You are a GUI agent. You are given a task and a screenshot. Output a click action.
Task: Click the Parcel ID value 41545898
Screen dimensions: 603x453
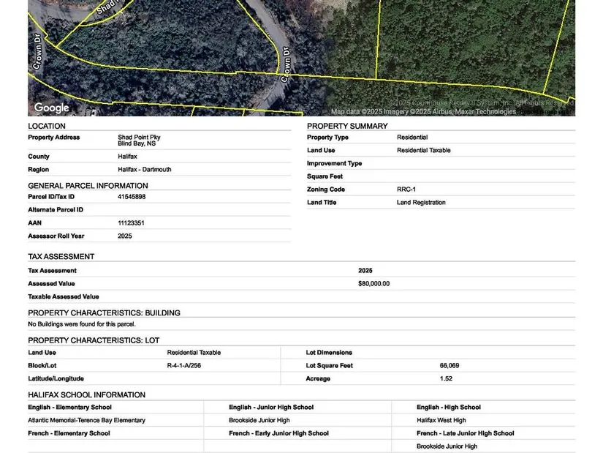click(132, 197)
